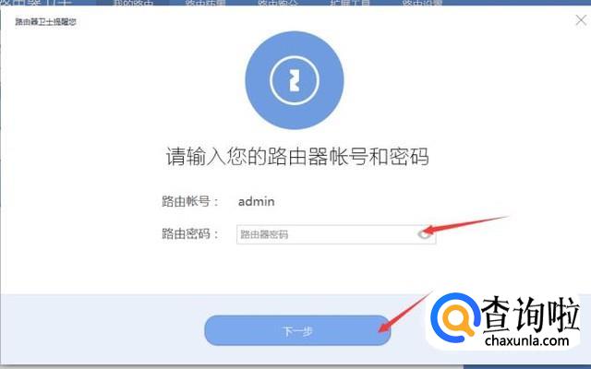Switch to the 路由防黑 tab
Viewport: 591px width, 369px height.
coord(205,3)
